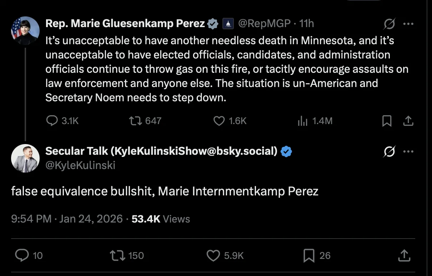Share the Rep. Perez post

coord(408,121)
